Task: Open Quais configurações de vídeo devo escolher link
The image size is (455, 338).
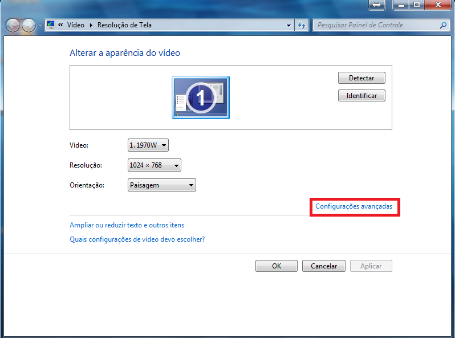Action: pyautogui.click(x=137, y=239)
